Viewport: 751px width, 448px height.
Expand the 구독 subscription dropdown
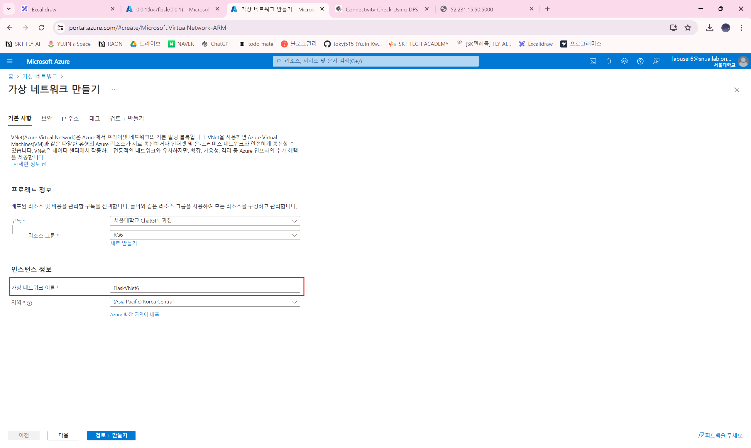point(205,221)
